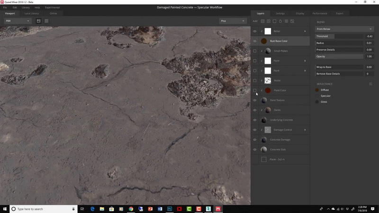Image resolution: width=379 pixels, height=213 pixels.
Task: Open the Reflectance options hamburger menu
Action: pos(370,84)
